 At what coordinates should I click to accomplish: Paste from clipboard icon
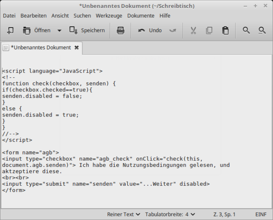coord(225,31)
